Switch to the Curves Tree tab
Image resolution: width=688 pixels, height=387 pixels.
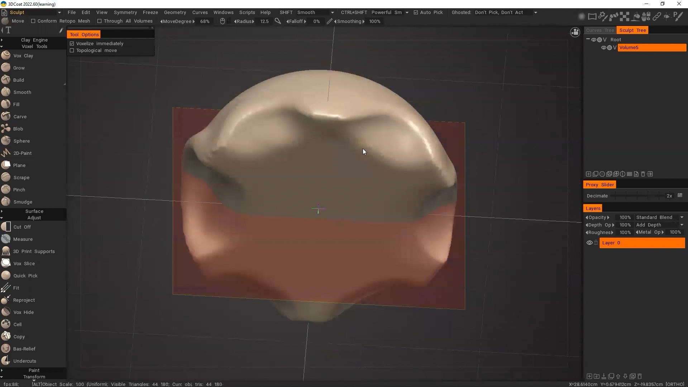[x=600, y=30]
